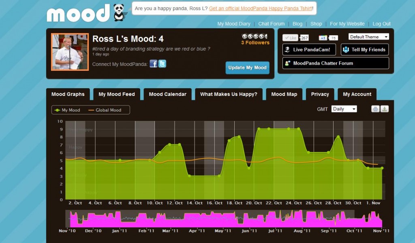This screenshot has width=415, height=243.
Task: Click the Google +1 button
Action: point(323,38)
